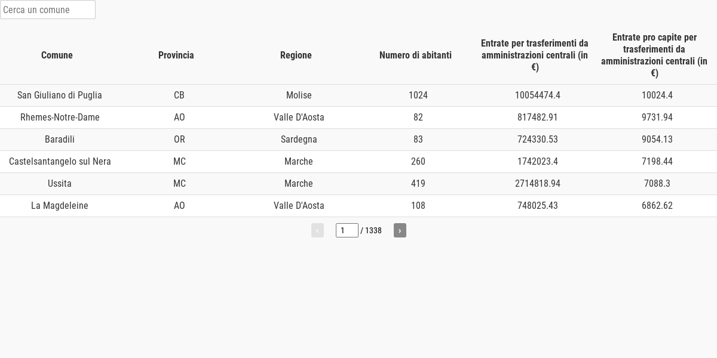Screen dimensions: 717x358
Task: Sort by the Provincia column header
Action: (x=176, y=55)
